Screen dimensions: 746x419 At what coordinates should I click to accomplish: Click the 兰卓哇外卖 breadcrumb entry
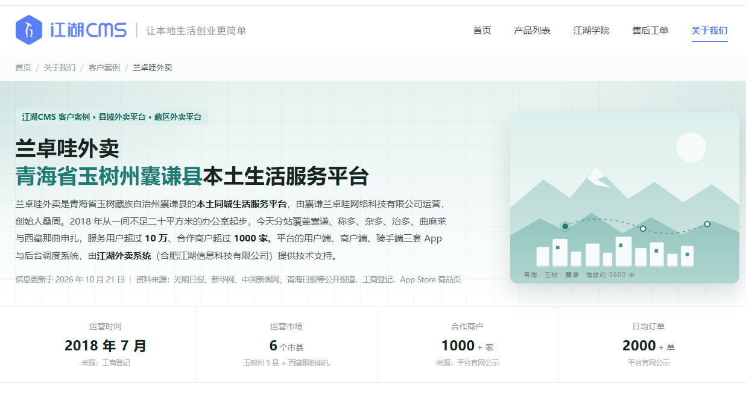pos(153,67)
